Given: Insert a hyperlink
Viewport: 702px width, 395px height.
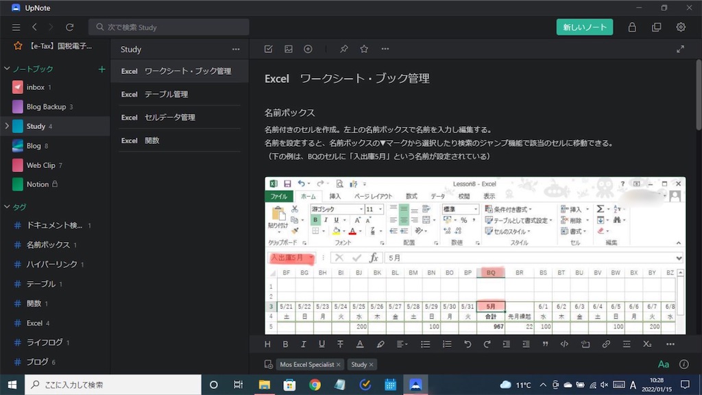Looking at the screenshot, I should (x=606, y=344).
